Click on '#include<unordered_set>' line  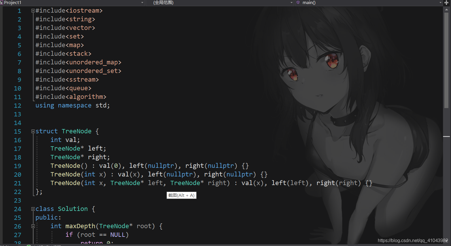pos(78,71)
